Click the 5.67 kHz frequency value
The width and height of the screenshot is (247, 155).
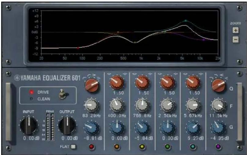[x=193, y=116]
